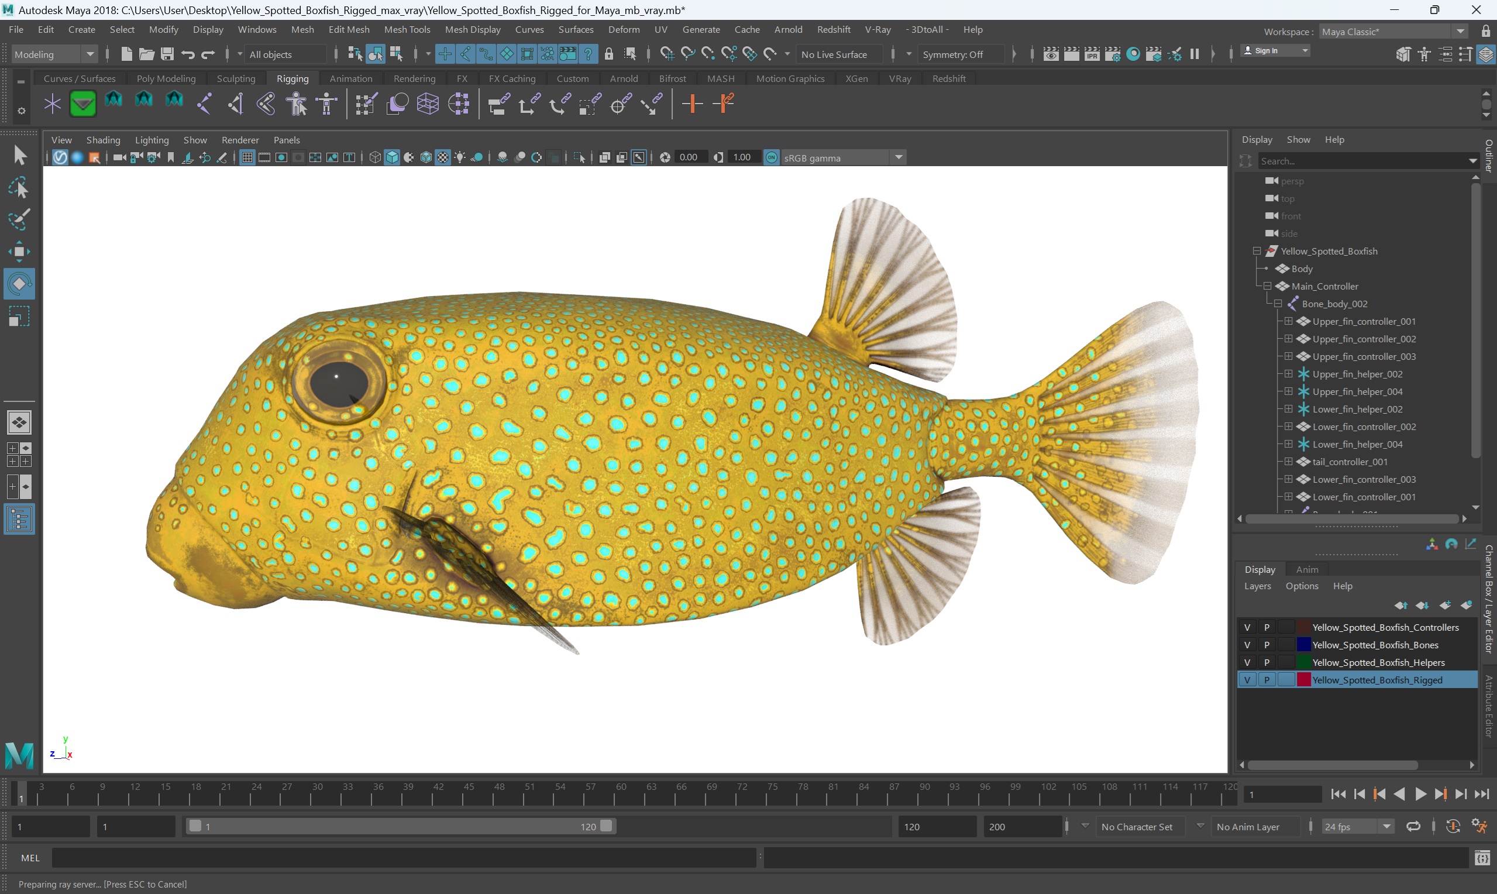
Task: Activate the Scale tool in toolbox
Action: pyautogui.click(x=19, y=317)
